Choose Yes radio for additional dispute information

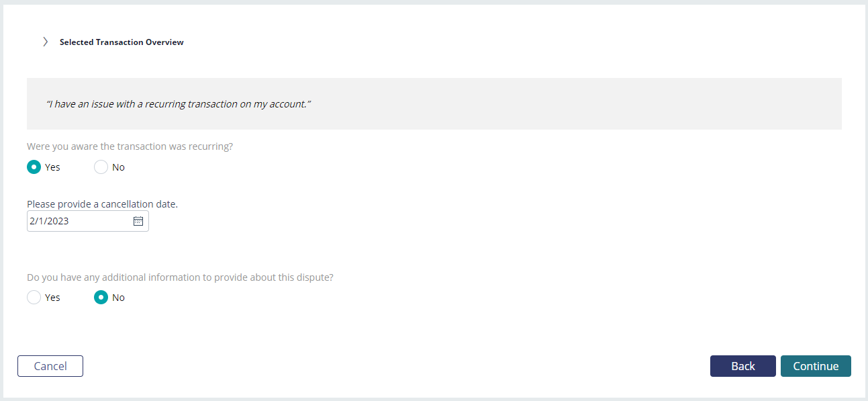pos(34,298)
